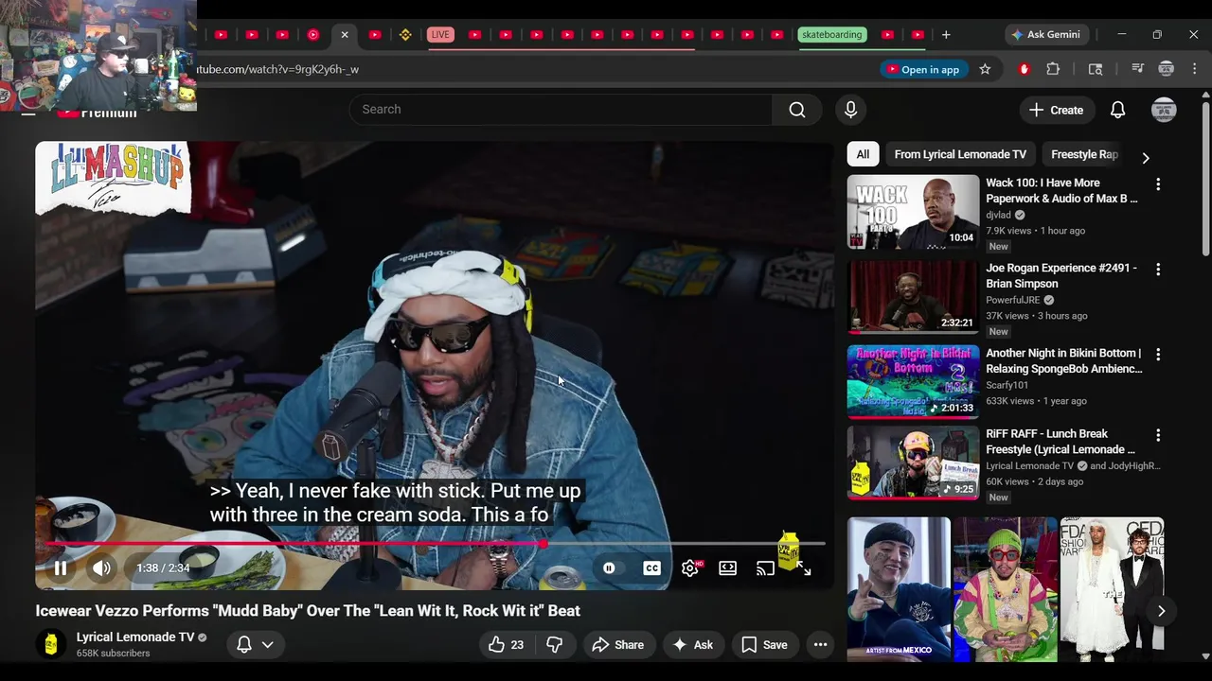Image resolution: width=1212 pixels, height=681 pixels.
Task: Mute the video using the speaker icon
Action: pos(101,568)
